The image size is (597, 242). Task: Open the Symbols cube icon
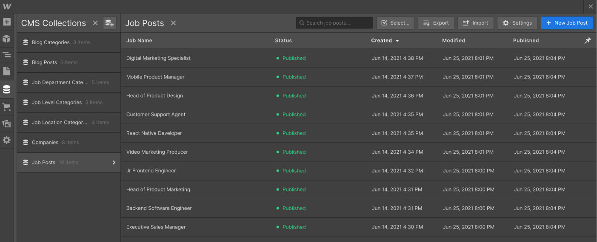click(x=7, y=39)
